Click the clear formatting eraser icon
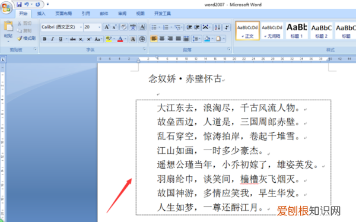This screenshot has height=222, width=356. click(123, 27)
